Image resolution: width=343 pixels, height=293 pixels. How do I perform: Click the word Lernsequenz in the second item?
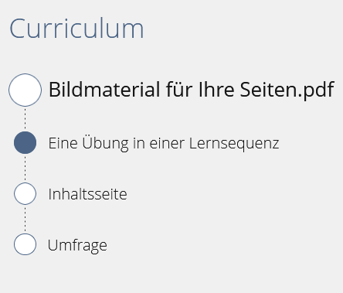point(234,144)
